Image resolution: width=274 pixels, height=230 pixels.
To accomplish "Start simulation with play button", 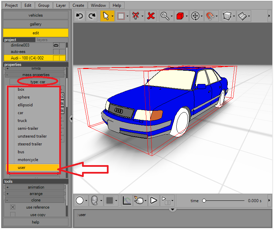I will [154, 200].
